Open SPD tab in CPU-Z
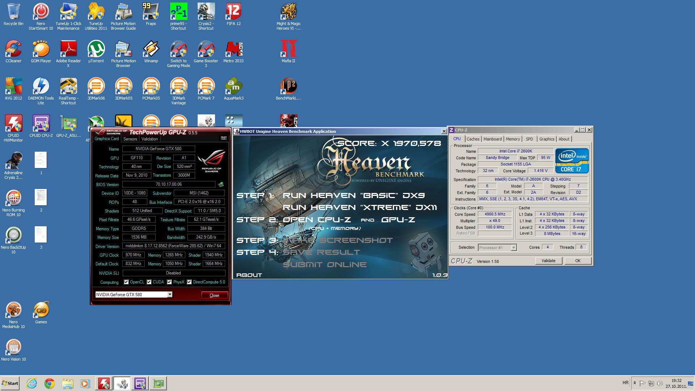 coord(530,139)
